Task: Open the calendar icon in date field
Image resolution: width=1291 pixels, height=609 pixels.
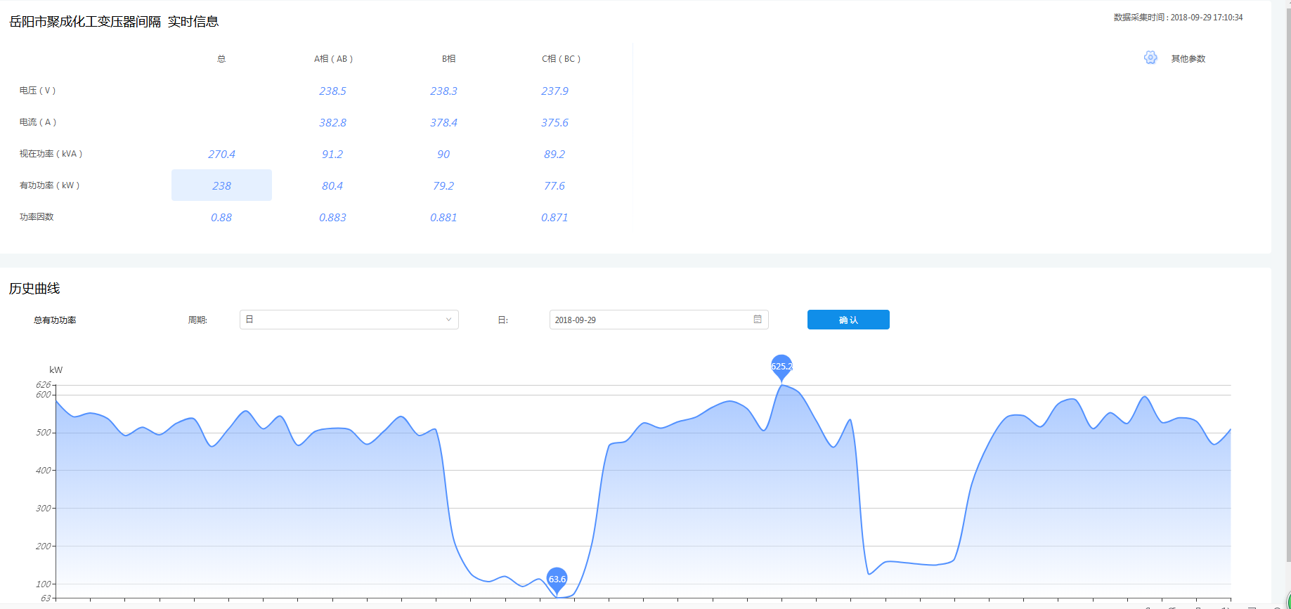Action: tap(757, 320)
